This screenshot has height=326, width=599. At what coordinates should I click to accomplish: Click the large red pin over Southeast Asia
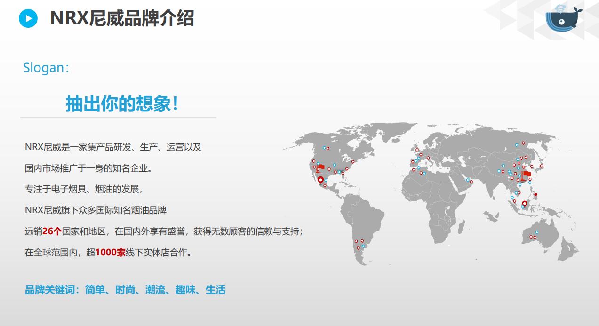point(525,204)
